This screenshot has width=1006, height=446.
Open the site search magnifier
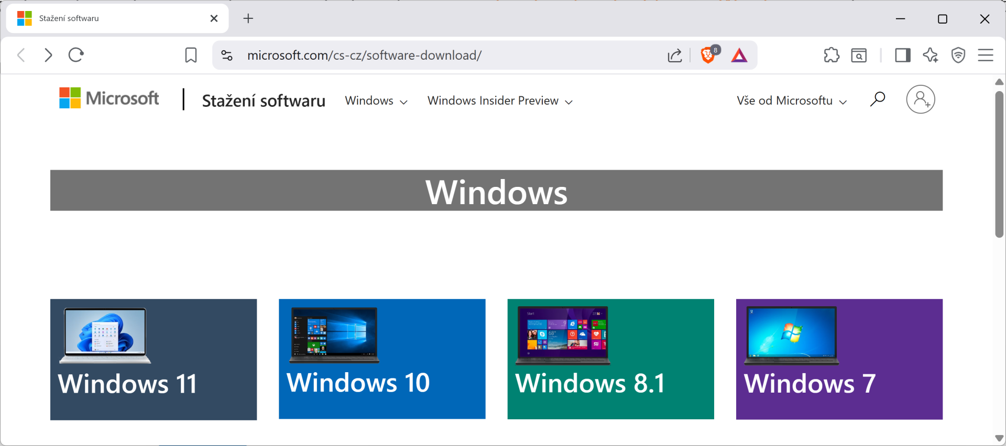click(x=878, y=99)
